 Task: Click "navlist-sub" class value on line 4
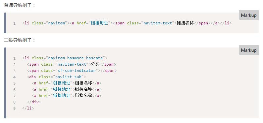(69, 77)
